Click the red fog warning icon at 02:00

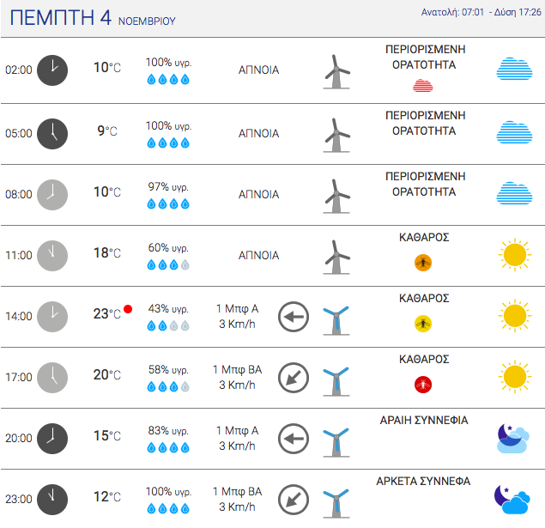pos(422,86)
